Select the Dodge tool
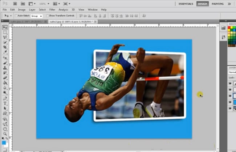The width and height of the screenshot is (236, 152). coord(5,93)
